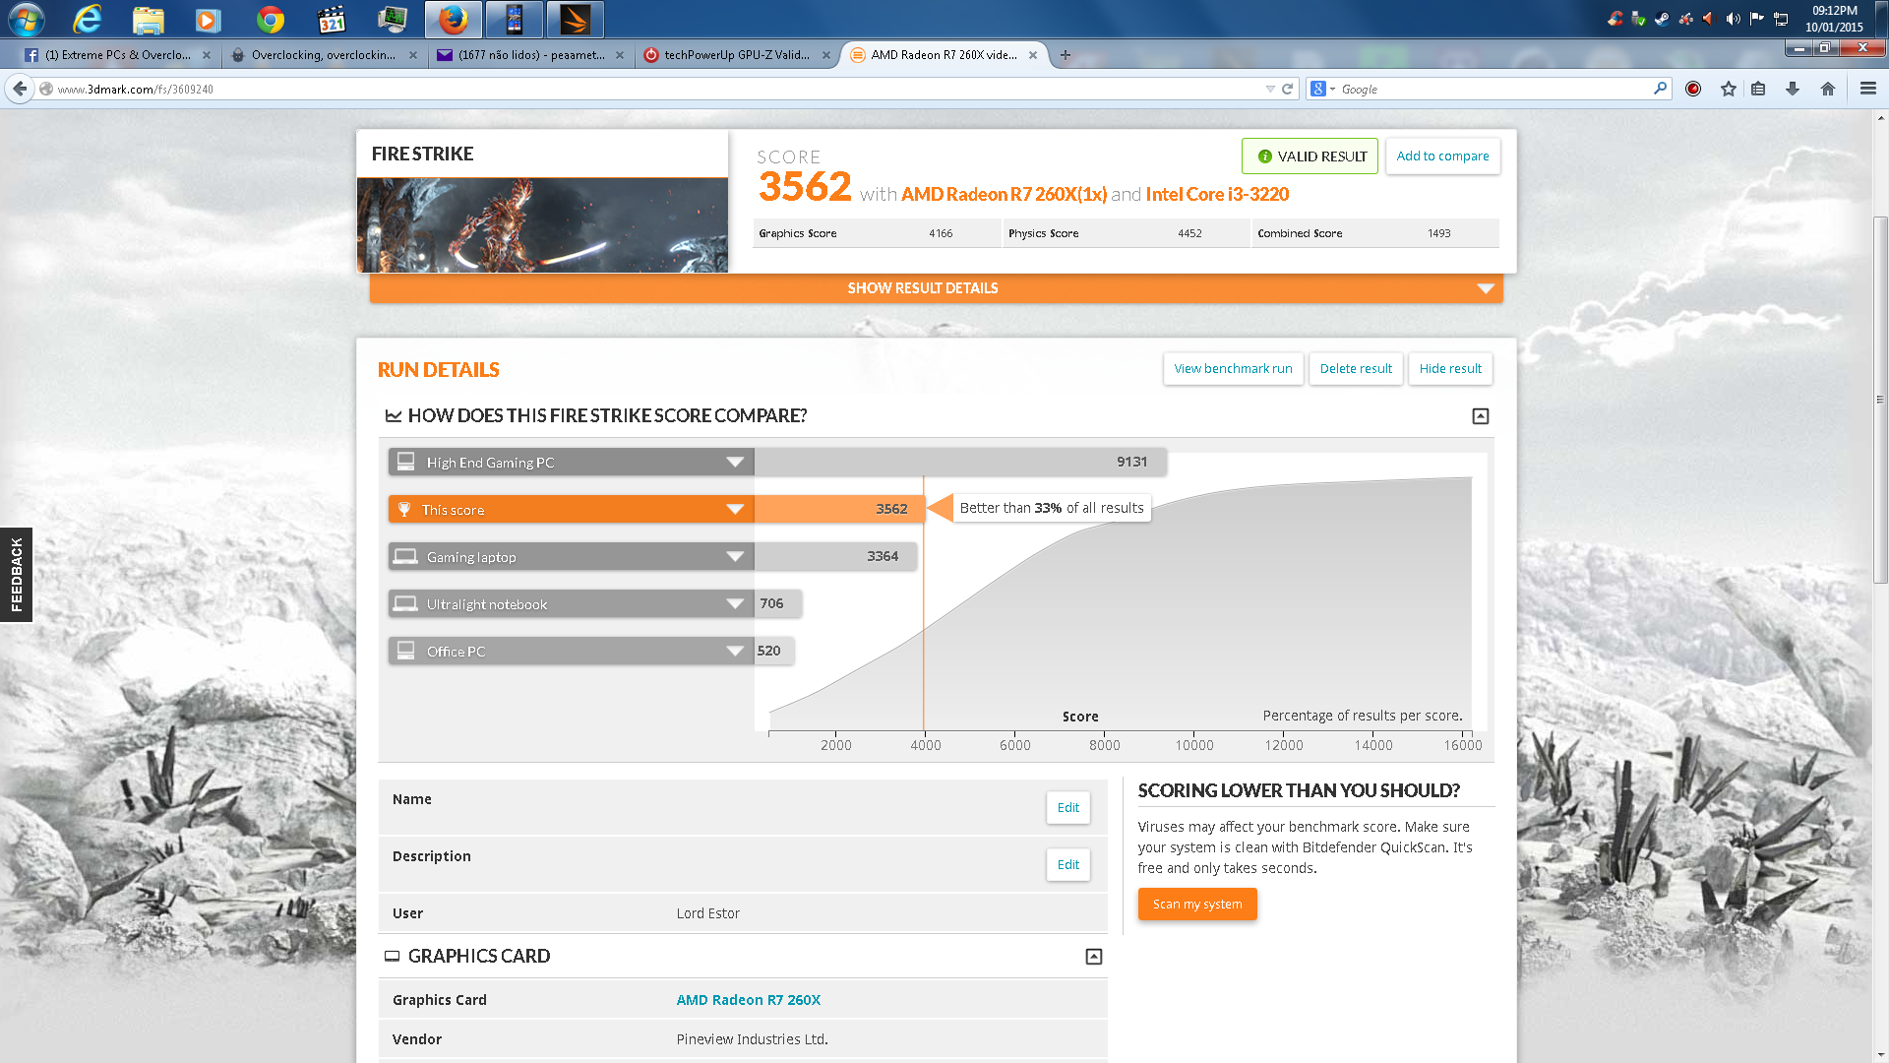Collapse the score comparison section

click(1480, 416)
